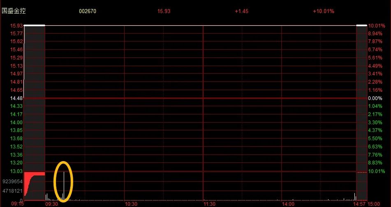Click the latest price 15.93 in header
Screen dimensions: 391x207
click(x=164, y=11)
